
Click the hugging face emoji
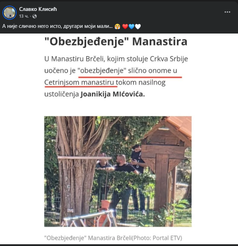[x=117, y=26]
